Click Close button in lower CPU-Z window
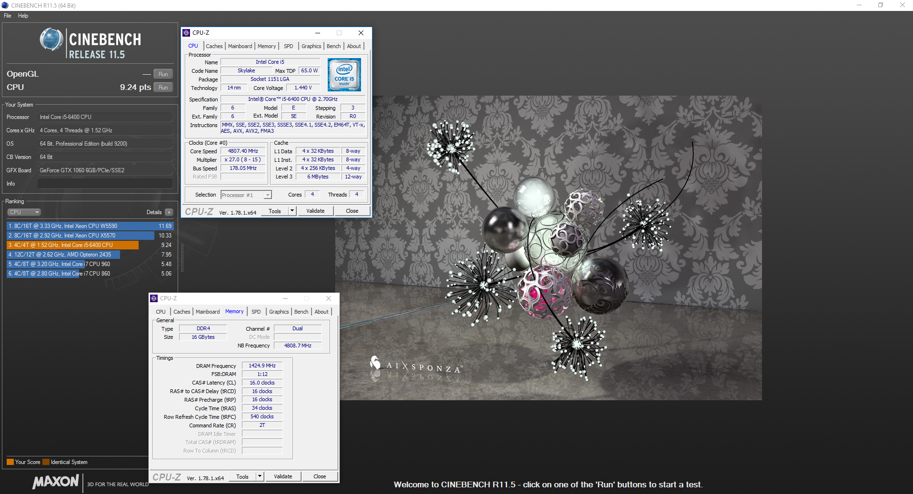 (320, 477)
